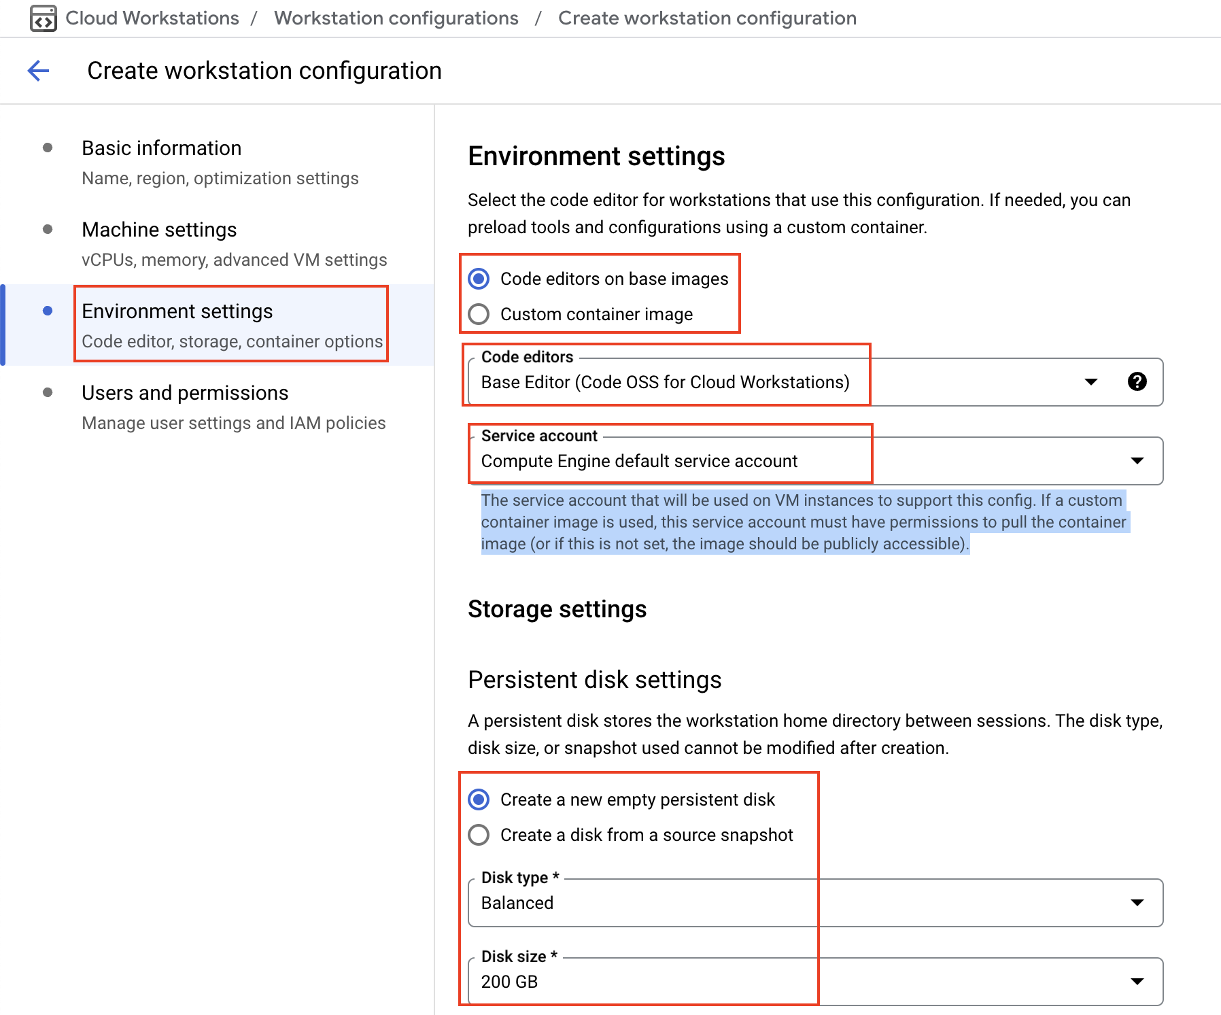The height and width of the screenshot is (1015, 1221).
Task: Enable Create a new empty persistent disk
Action: coord(479,799)
